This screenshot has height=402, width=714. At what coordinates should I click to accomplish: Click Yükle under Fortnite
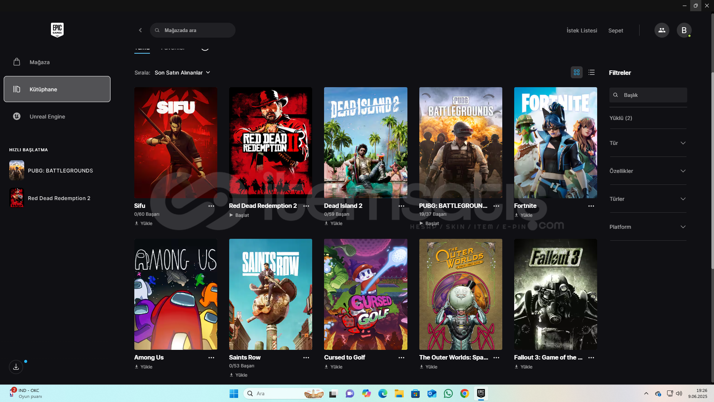tap(524, 215)
